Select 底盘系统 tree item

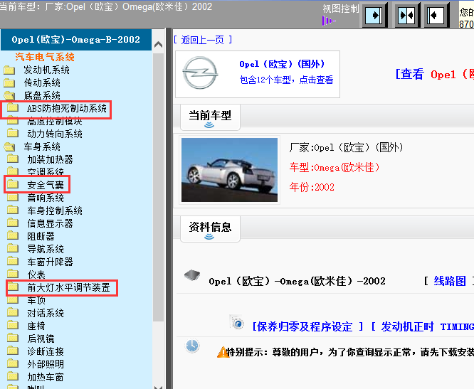point(42,96)
